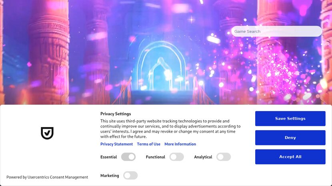This screenshot has width=332, height=186.
Task: Click the privacy description paragraph text
Action: click(x=170, y=129)
